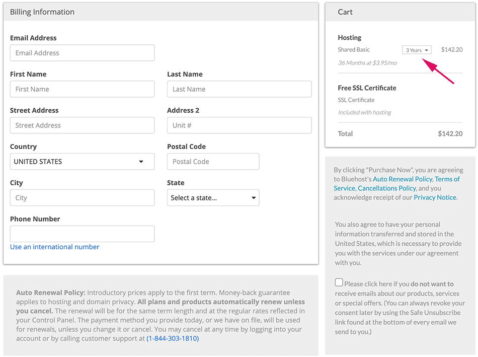Click the Postal Code field
The height and width of the screenshot is (357, 478).
click(213, 162)
